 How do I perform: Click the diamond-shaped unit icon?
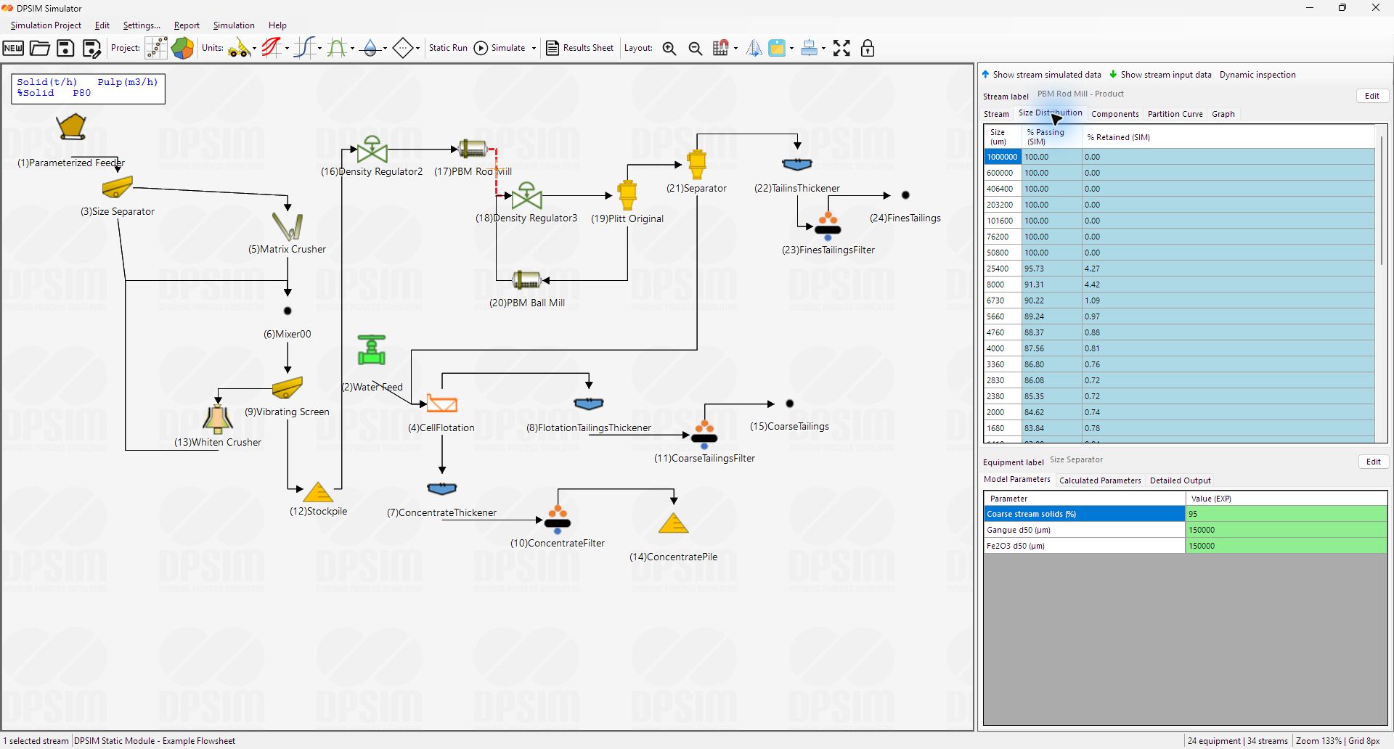[403, 49]
